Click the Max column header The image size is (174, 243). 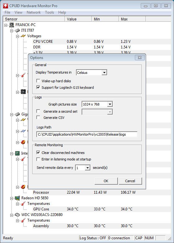point(132,19)
